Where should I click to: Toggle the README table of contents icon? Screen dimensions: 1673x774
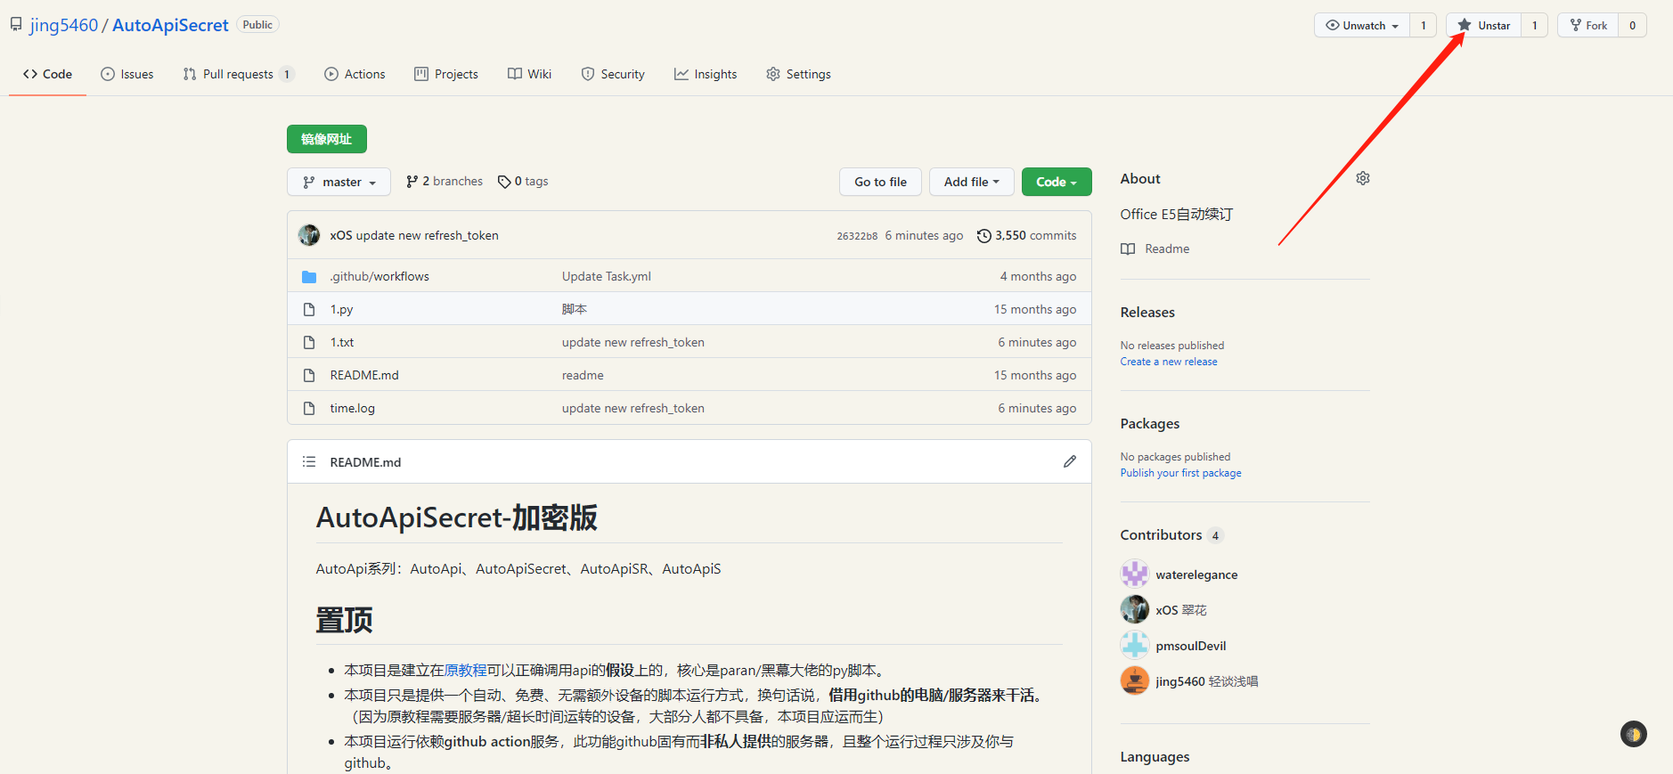point(309,461)
